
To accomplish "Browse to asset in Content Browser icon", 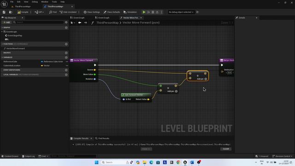I will click(11, 12).
